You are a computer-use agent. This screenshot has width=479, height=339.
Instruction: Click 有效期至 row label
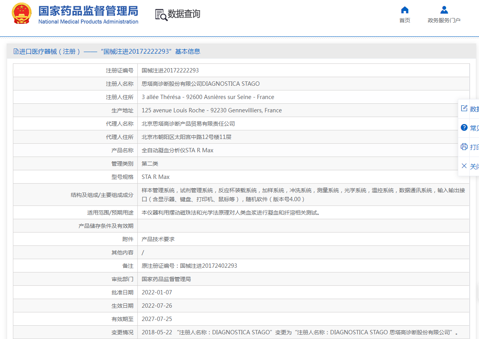(122, 319)
